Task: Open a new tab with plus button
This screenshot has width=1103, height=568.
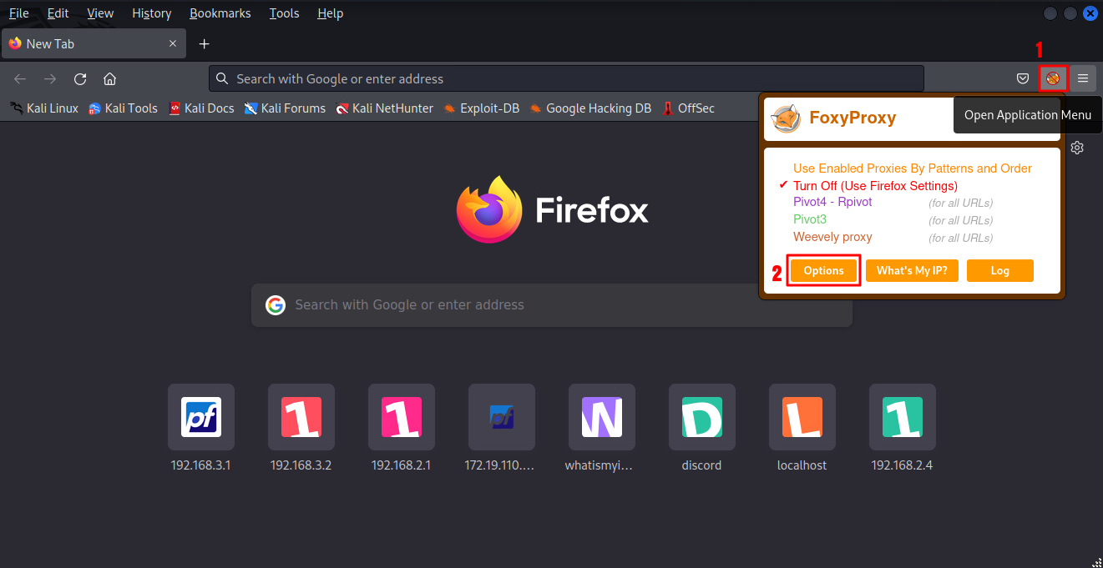Action: point(204,43)
